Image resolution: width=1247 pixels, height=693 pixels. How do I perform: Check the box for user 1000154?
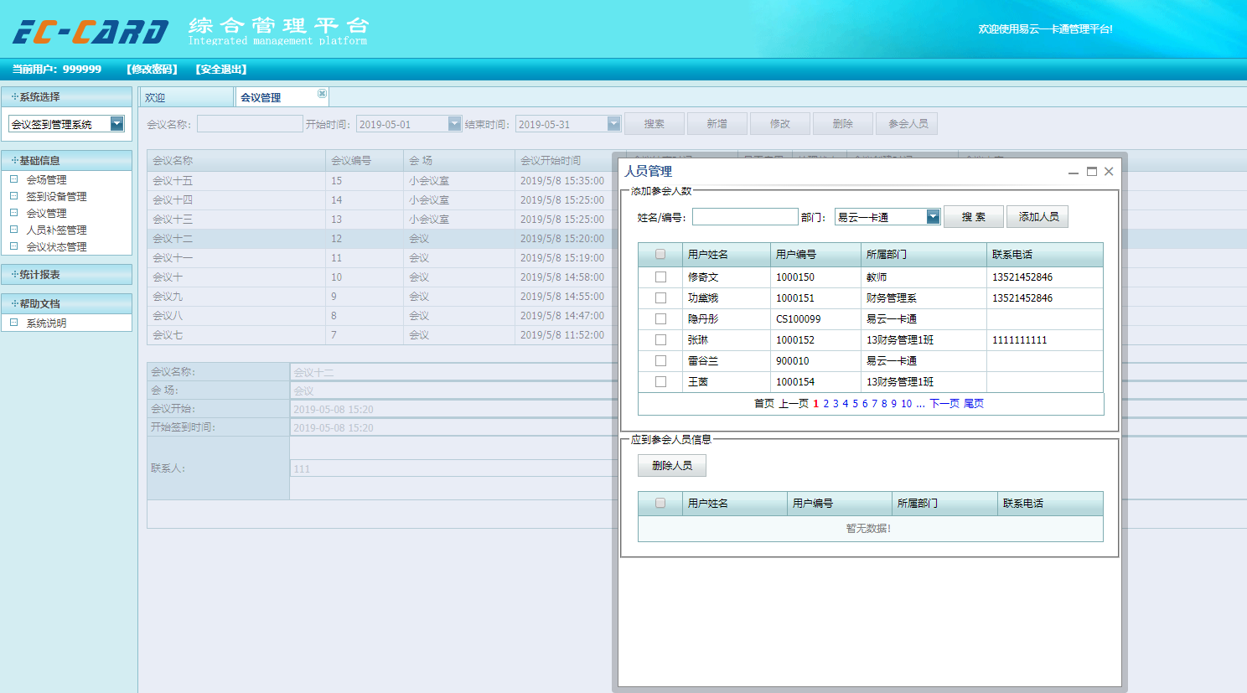point(660,381)
